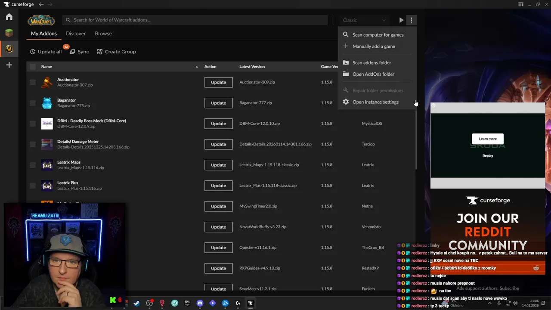Click the Sync button
This screenshot has height=310, width=551.
pos(80,52)
